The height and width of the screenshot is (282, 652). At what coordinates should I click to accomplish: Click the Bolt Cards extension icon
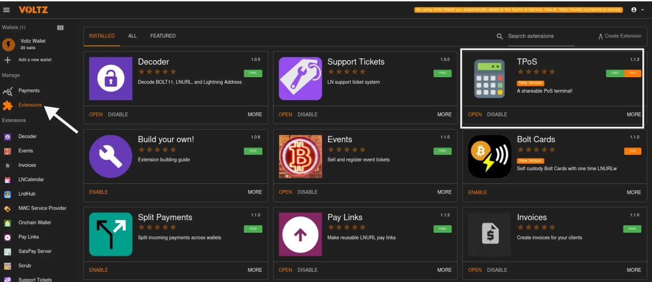coord(490,156)
